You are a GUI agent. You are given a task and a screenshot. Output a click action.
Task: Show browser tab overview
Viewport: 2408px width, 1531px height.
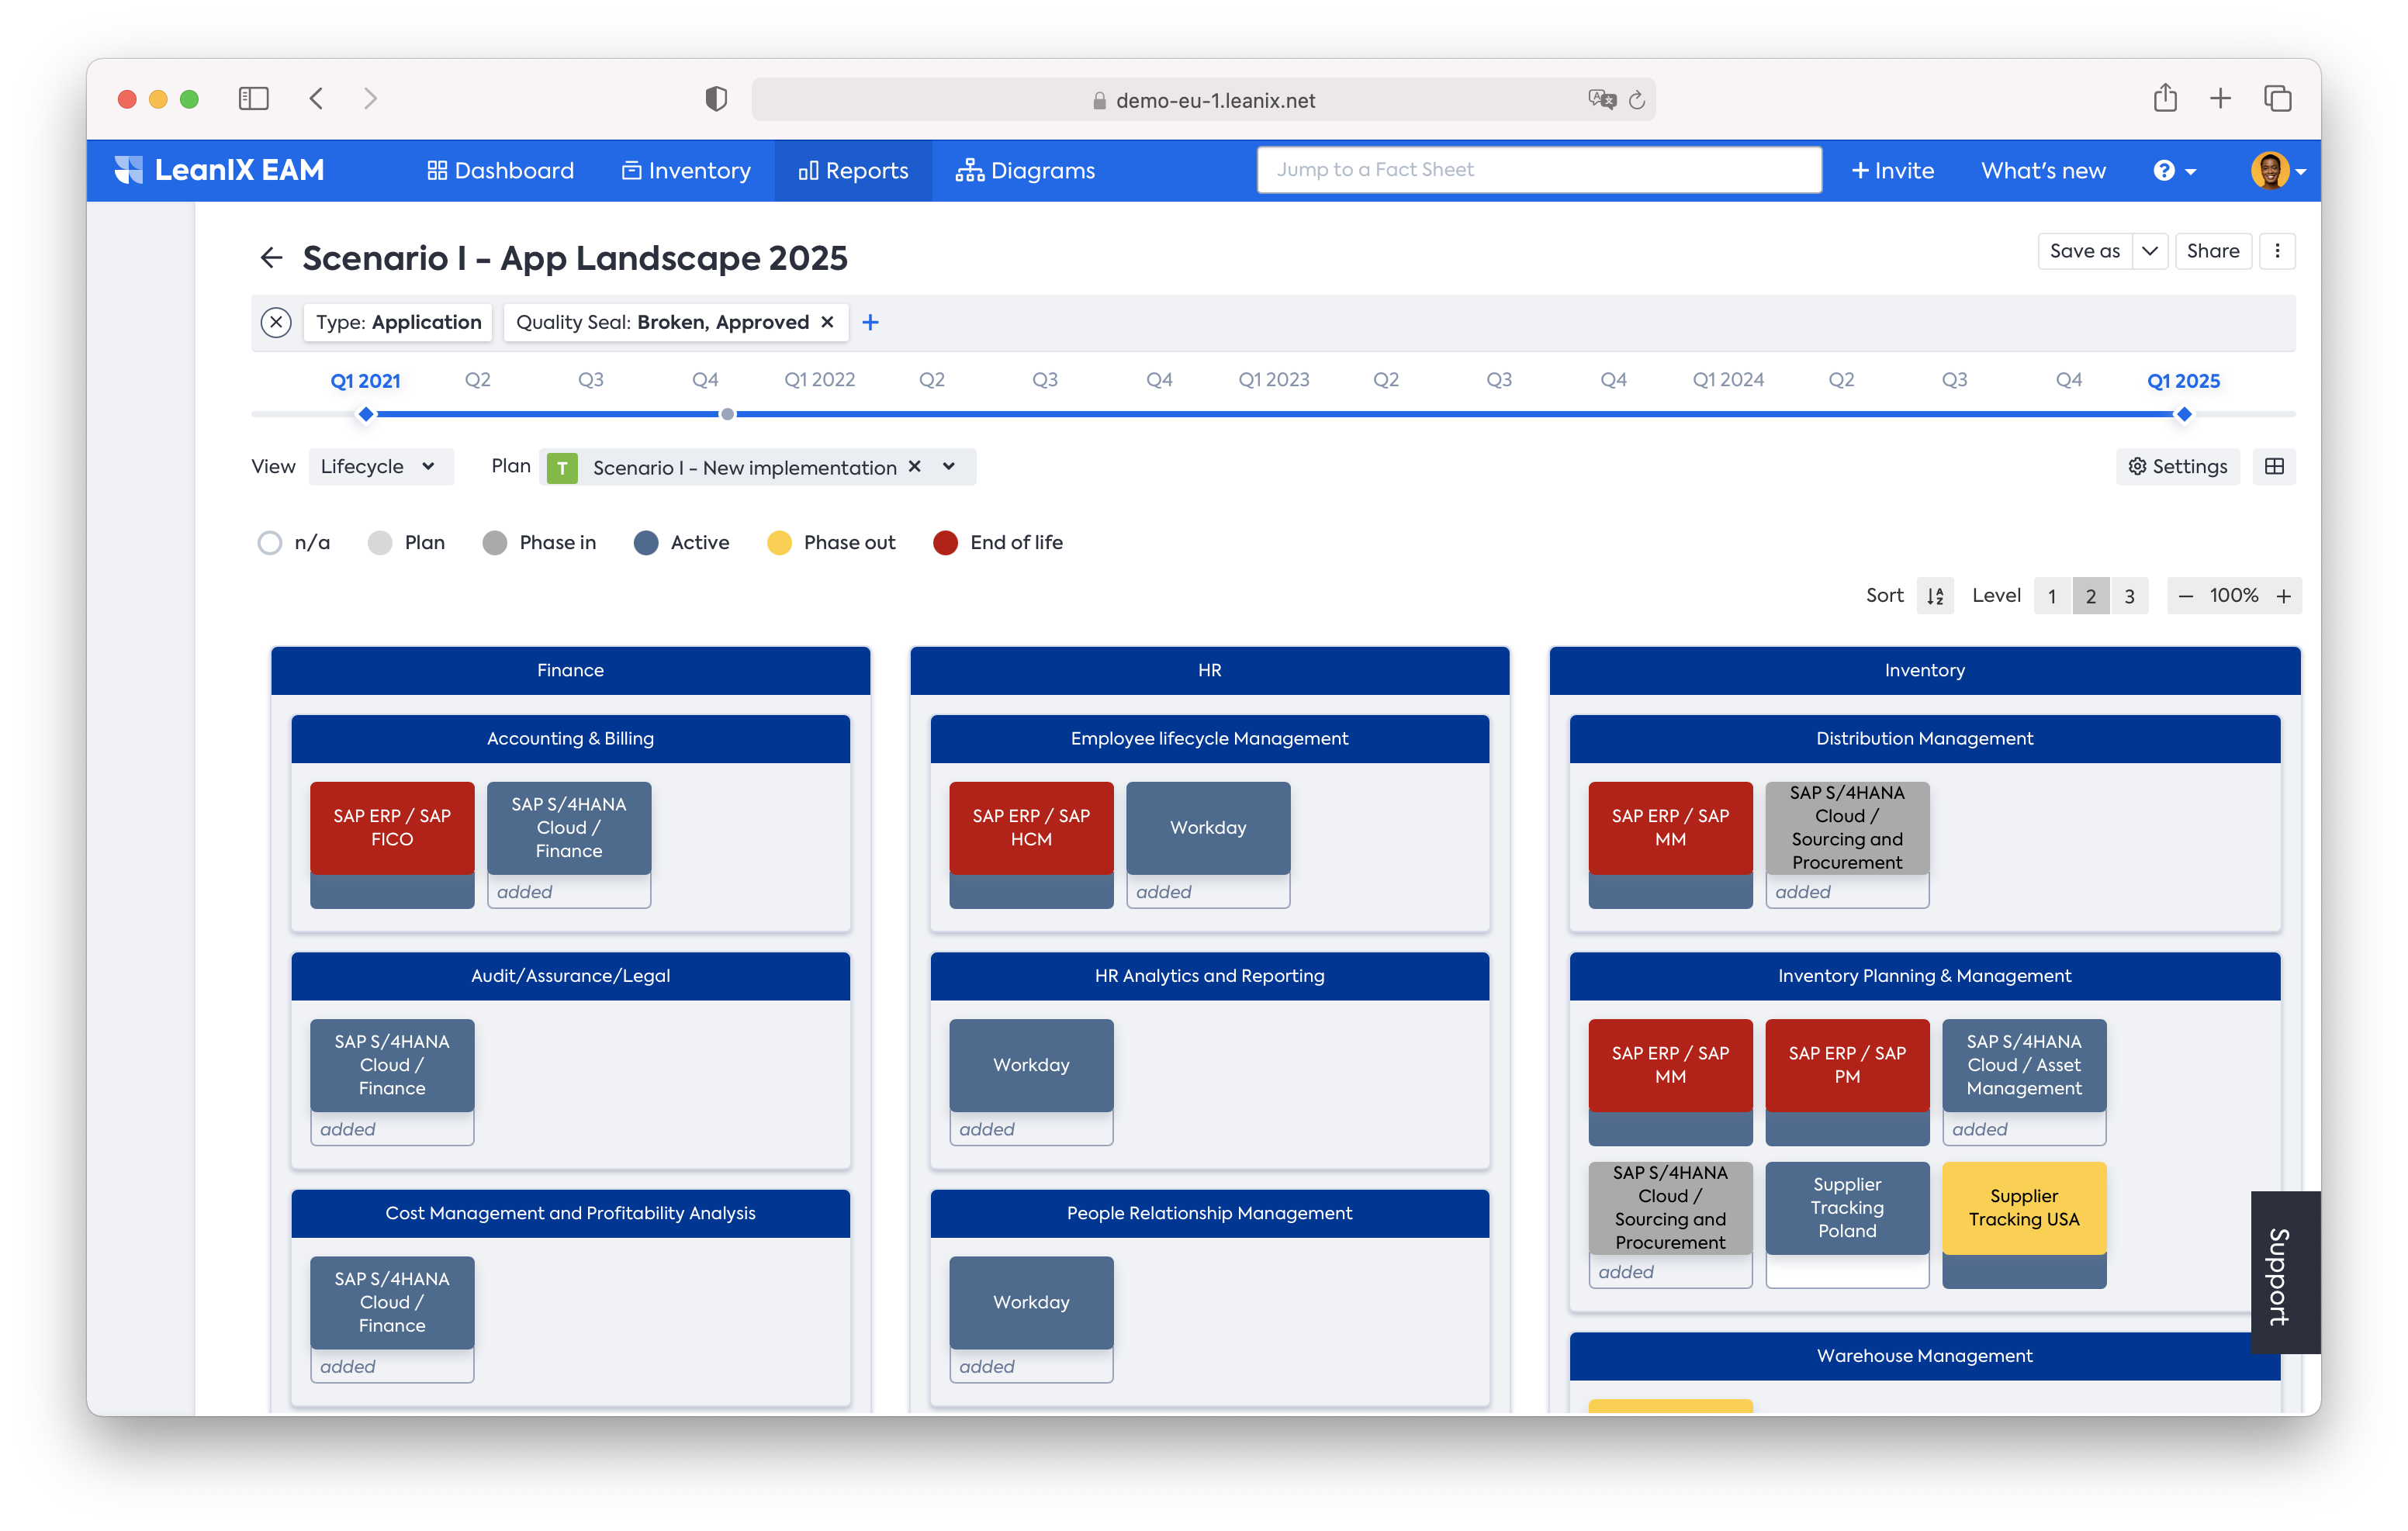(2277, 98)
